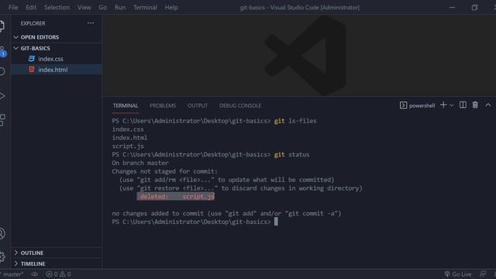
Task: Open the Edit menu
Action: [x=31, y=7]
